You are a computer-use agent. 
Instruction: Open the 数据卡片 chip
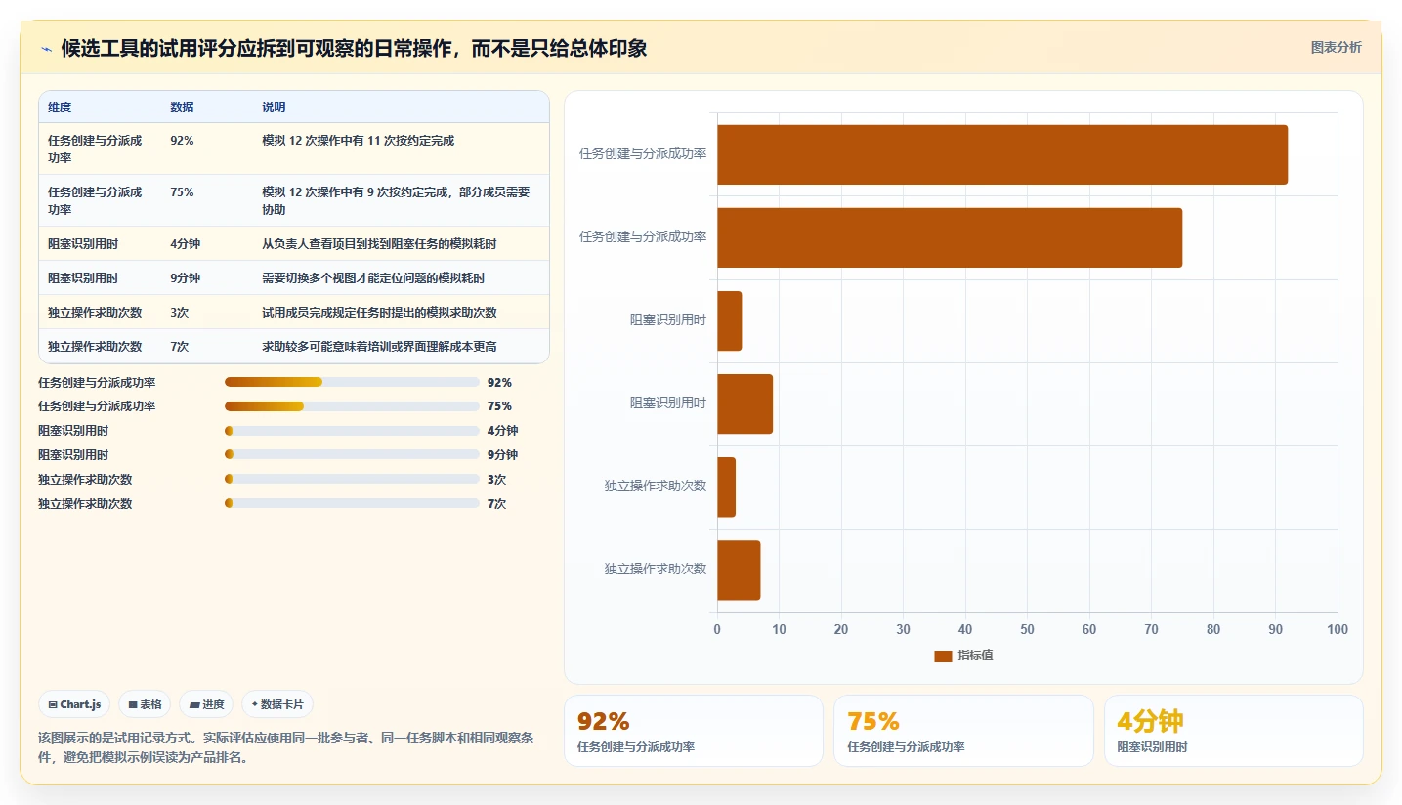pyautogui.click(x=277, y=704)
